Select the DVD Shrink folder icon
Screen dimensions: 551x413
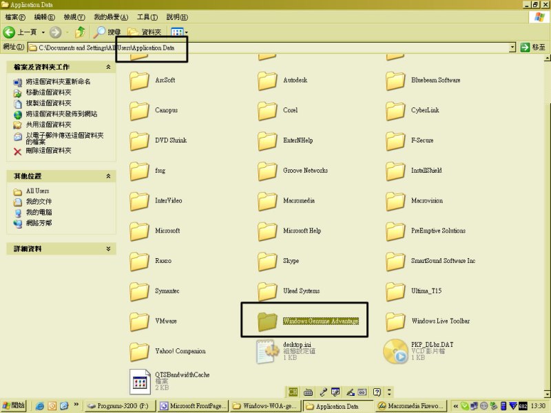coord(139,141)
